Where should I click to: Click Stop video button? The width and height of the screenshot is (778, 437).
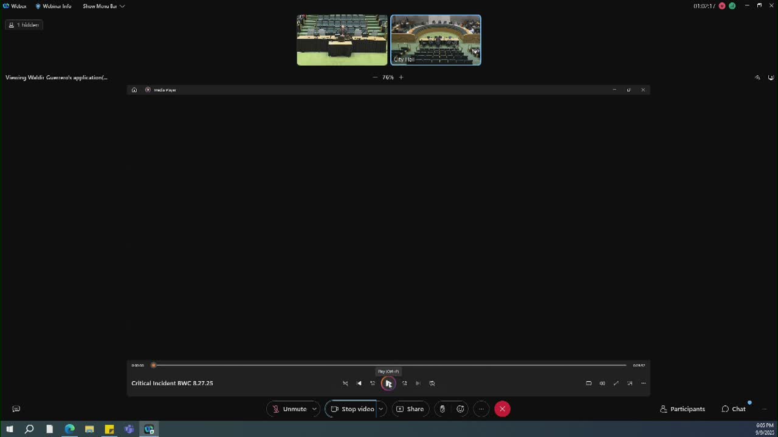coord(352,409)
